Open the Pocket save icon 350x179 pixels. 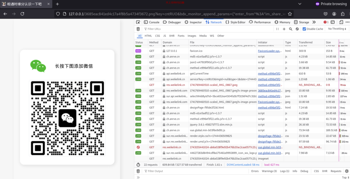click(325, 14)
